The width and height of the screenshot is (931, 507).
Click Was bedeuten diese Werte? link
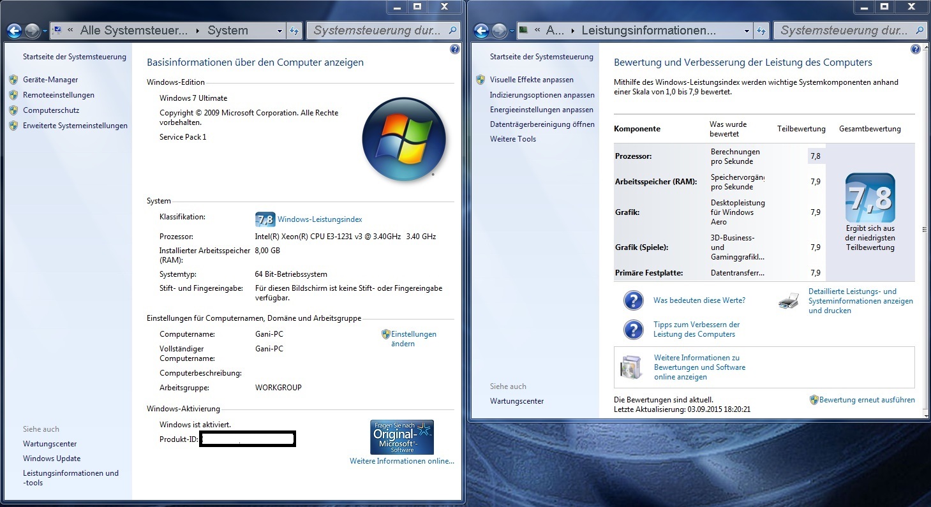[x=699, y=300]
